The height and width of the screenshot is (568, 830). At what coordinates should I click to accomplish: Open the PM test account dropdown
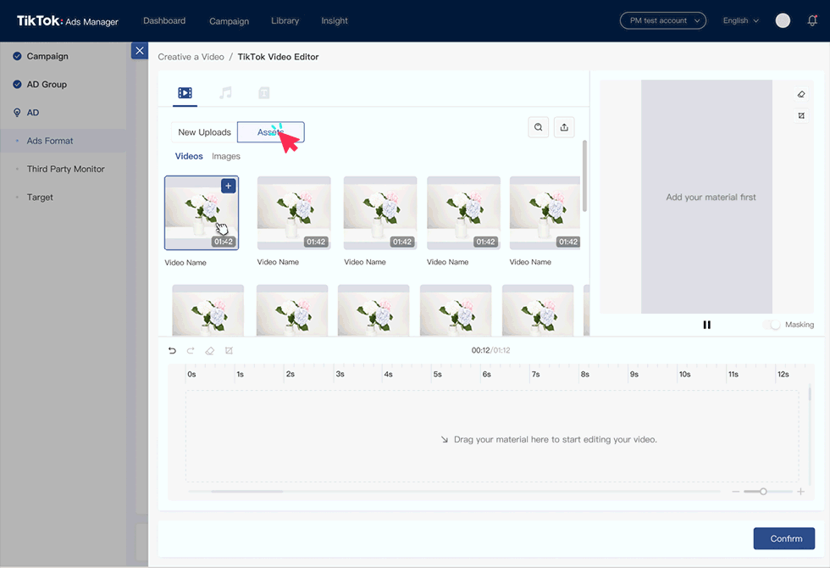tap(662, 20)
